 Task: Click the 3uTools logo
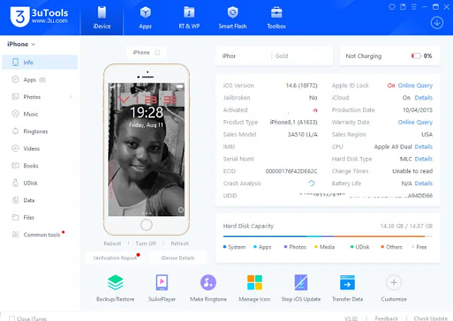point(39,16)
